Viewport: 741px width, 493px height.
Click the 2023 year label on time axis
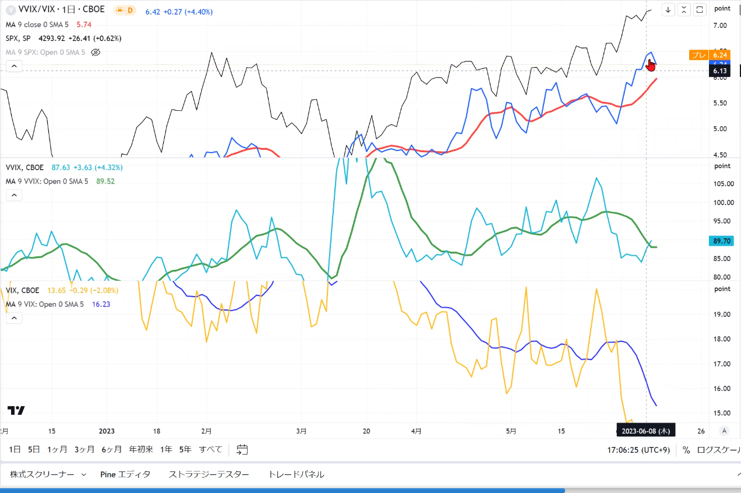pos(107,431)
